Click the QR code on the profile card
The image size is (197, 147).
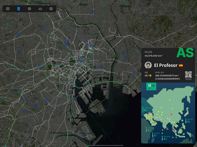click(x=188, y=74)
